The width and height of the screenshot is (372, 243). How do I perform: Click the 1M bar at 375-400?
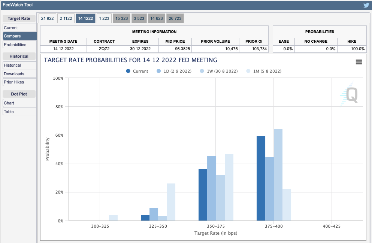click(287, 205)
